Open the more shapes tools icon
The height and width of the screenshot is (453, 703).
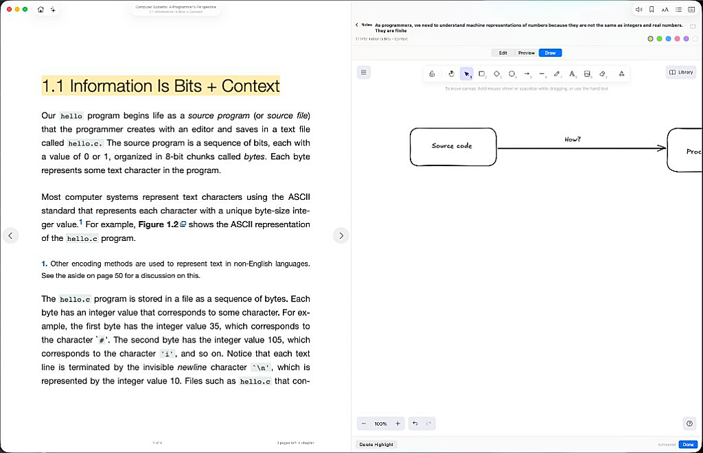[621, 74]
